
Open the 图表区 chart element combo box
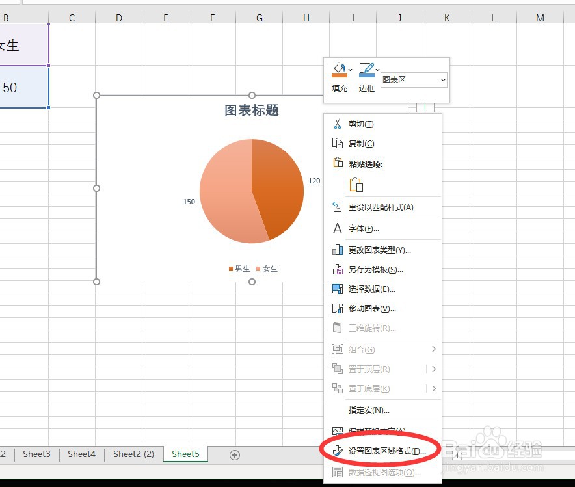(x=414, y=79)
